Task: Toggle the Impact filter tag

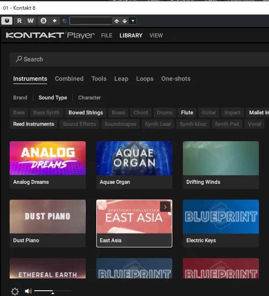Action: [233, 113]
